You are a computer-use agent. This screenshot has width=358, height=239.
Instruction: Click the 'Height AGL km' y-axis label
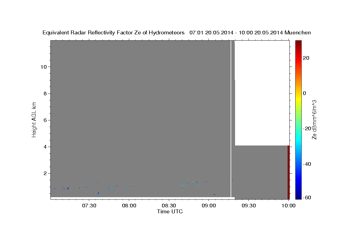[x=34, y=119]
